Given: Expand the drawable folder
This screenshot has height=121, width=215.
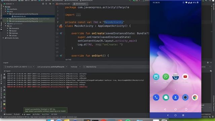Looking at the screenshot, I should click(x=8, y=28).
